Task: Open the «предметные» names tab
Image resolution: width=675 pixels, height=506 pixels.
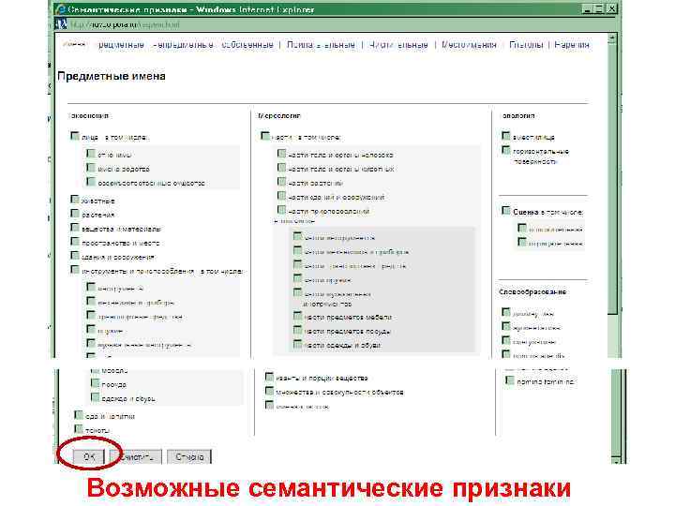Action: [121, 45]
